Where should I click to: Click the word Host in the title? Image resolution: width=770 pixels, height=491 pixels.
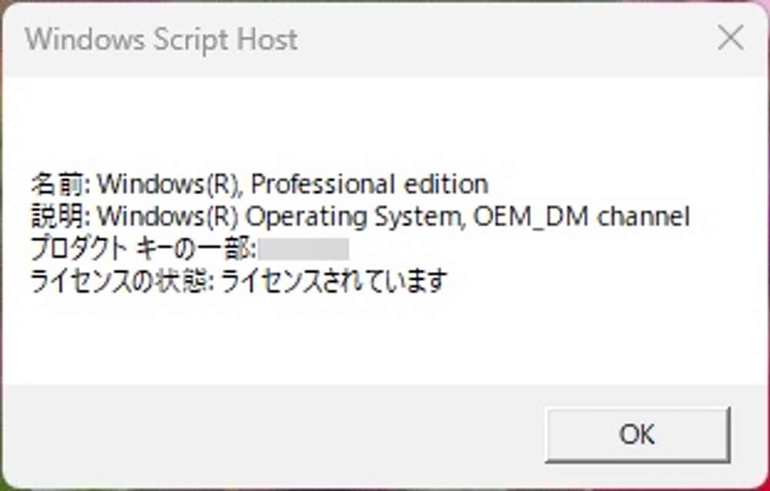pyautogui.click(x=267, y=39)
